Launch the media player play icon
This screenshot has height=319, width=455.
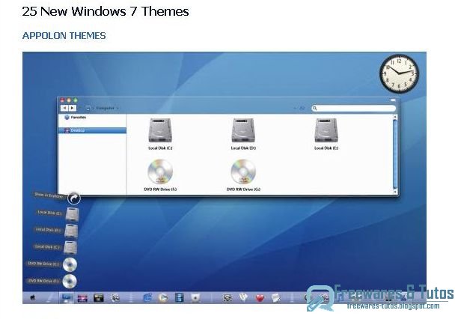tap(163, 298)
